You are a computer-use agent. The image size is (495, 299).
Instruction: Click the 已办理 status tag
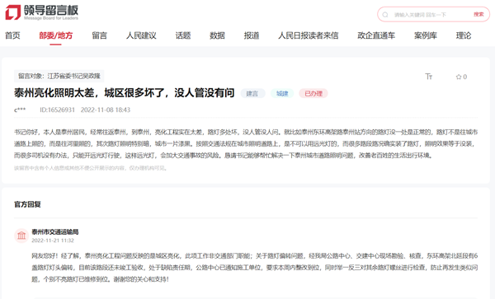[313, 94]
